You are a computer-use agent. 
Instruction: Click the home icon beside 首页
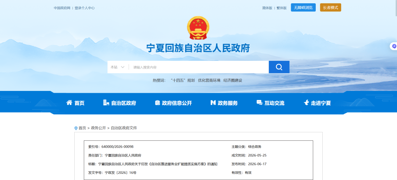69,103
